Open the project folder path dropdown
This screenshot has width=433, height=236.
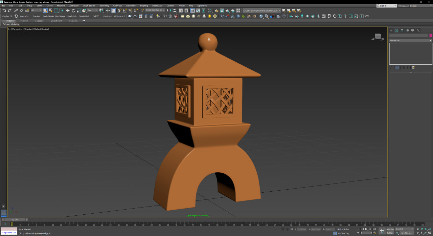pos(262,10)
